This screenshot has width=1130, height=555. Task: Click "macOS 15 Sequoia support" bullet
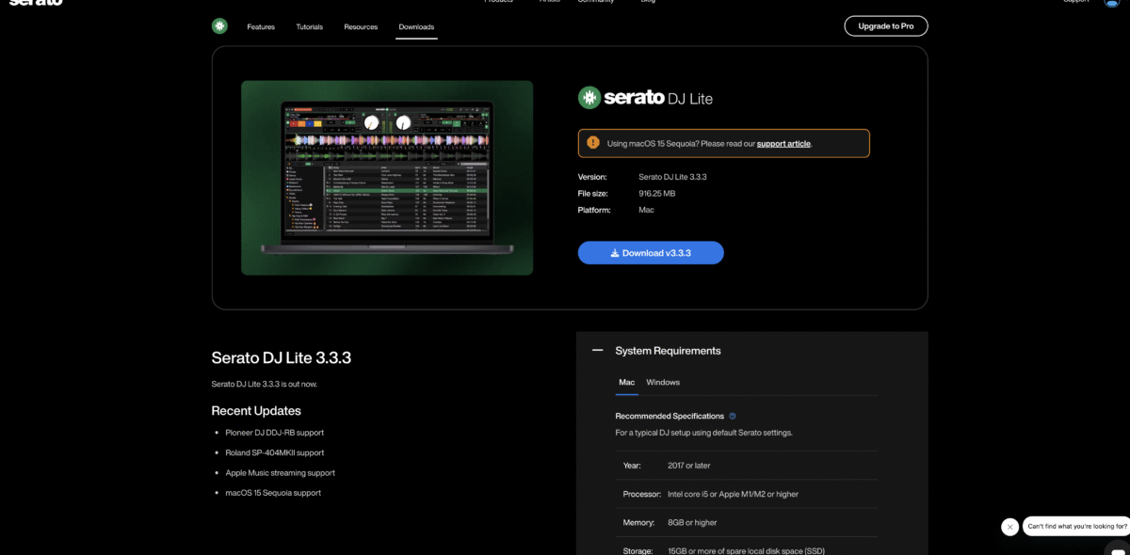(273, 493)
